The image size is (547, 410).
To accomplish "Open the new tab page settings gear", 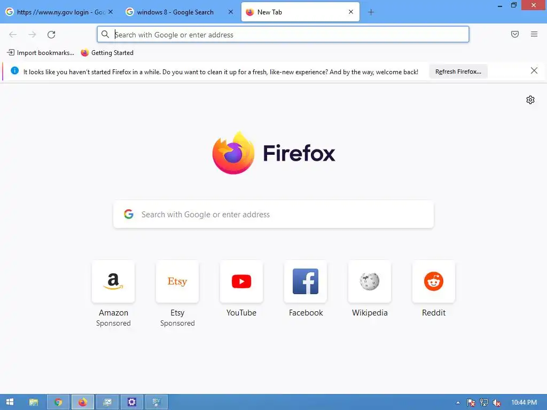I will (x=530, y=100).
